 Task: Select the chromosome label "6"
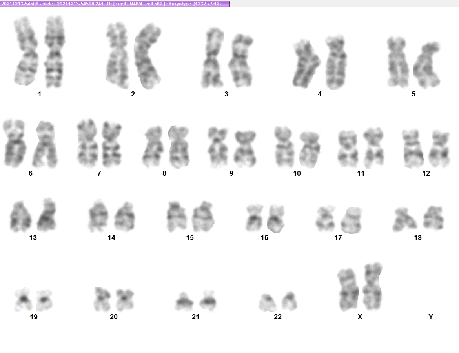coord(31,174)
